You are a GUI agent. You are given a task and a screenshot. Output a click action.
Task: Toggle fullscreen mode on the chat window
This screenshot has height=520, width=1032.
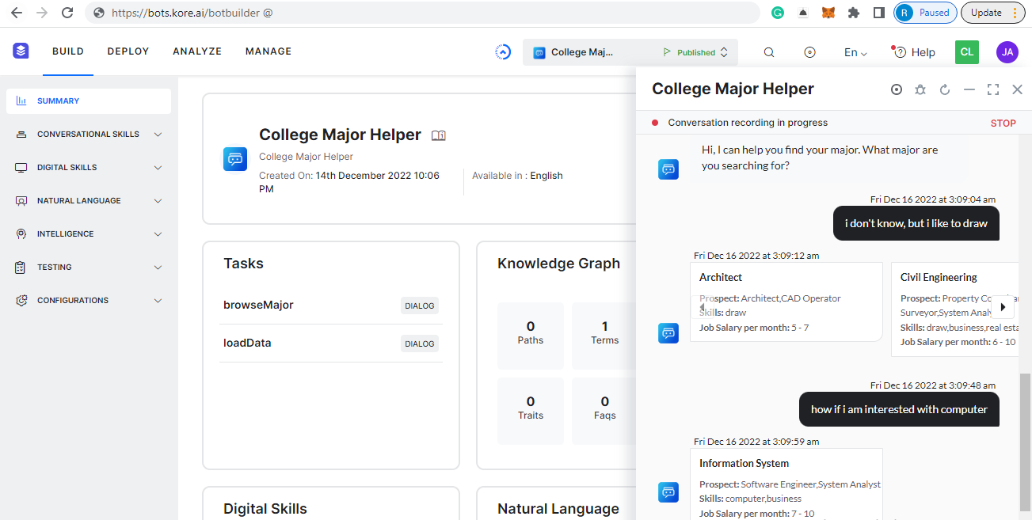coord(993,89)
